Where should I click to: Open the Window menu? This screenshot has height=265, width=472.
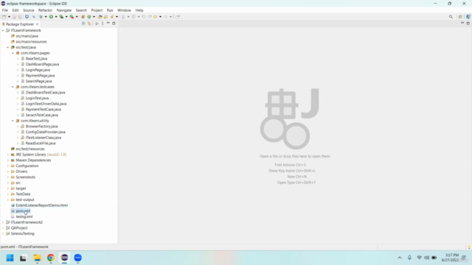(x=124, y=10)
